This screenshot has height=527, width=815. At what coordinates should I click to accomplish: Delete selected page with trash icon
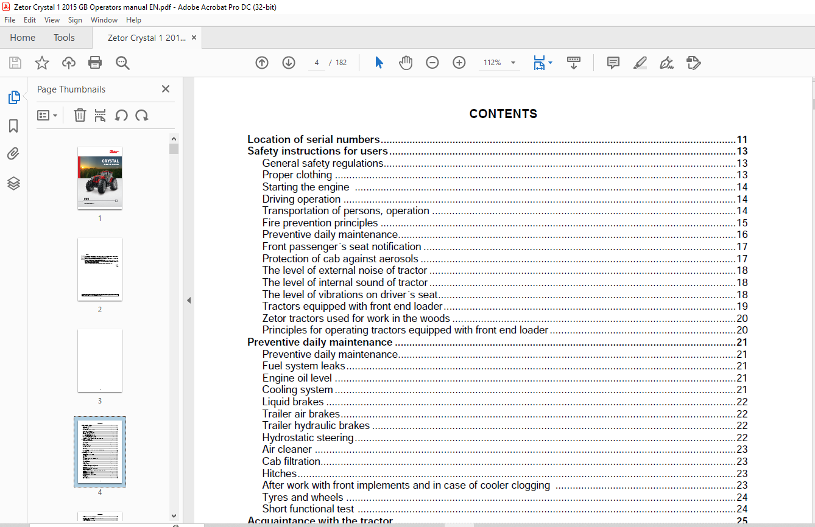click(x=80, y=115)
